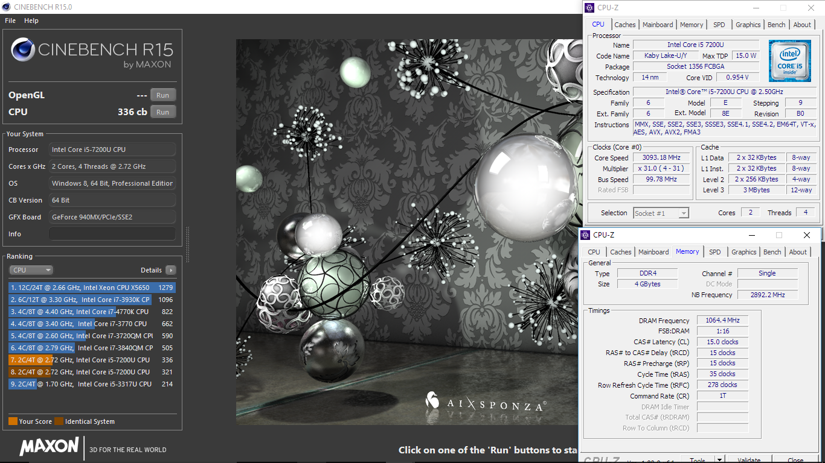This screenshot has height=463, width=825.
Task: Click the Command Rate value 1T
Action: [722, 395]
